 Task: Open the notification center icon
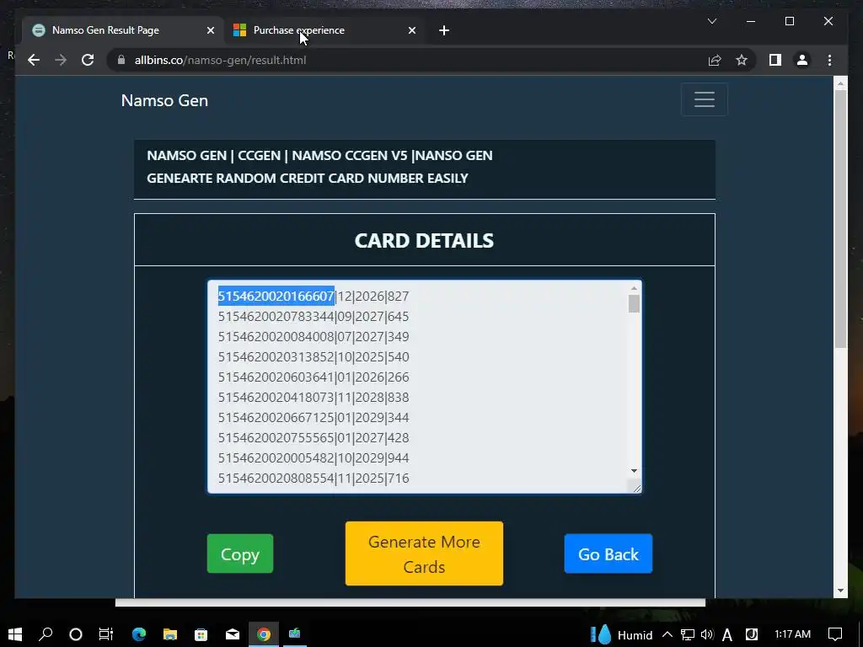point(835,634)
